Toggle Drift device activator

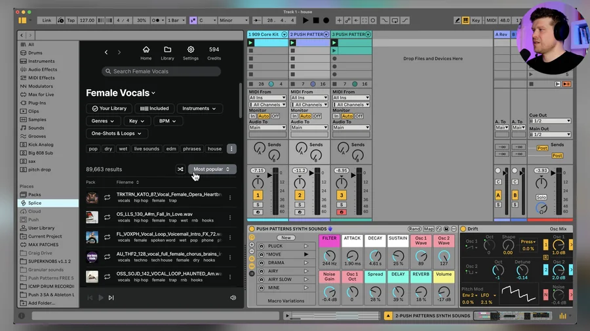463,229
